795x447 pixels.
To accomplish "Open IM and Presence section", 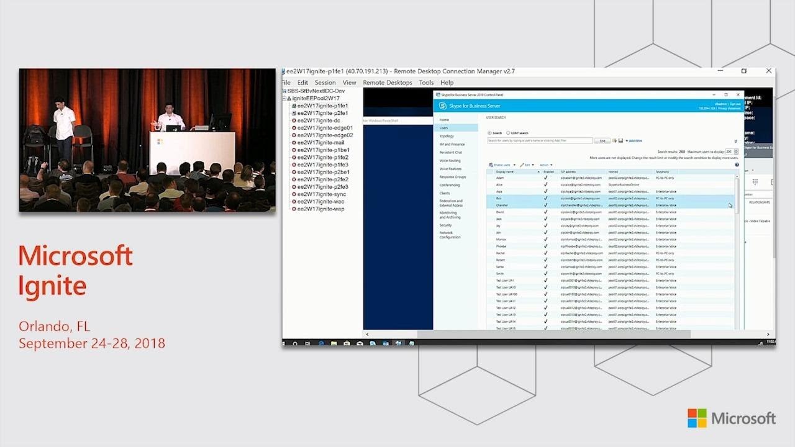I will pos(452,144).
